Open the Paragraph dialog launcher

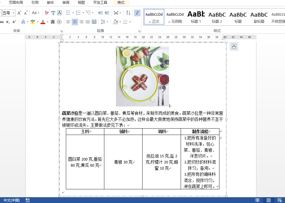[x=139, y=31]
